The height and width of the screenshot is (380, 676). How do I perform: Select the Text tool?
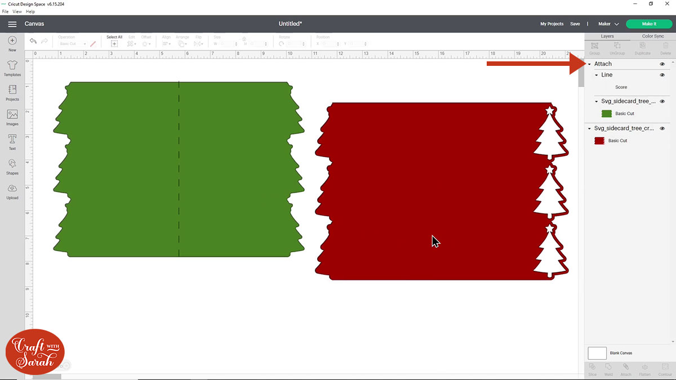pyautogui.click(x=12, y=141)
